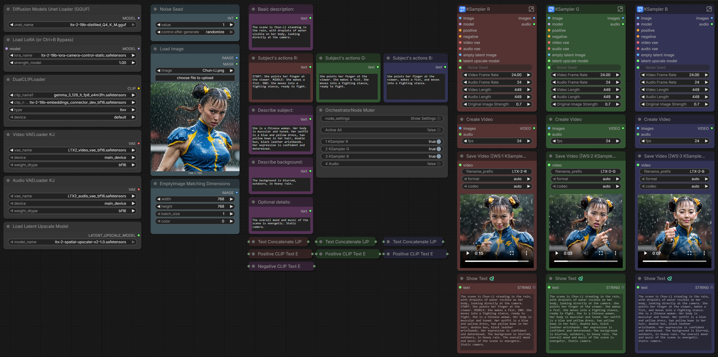Click the filename_prefix field showing LTX-2-B
718x357 pixels.
(674, 172)
